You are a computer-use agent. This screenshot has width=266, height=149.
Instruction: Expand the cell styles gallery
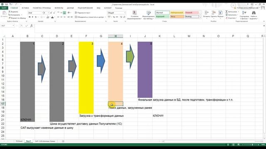click(x=200, y=17)
